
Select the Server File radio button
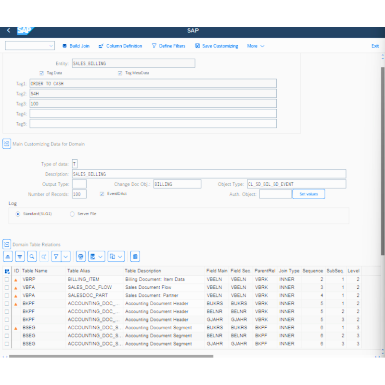(72, 214)
